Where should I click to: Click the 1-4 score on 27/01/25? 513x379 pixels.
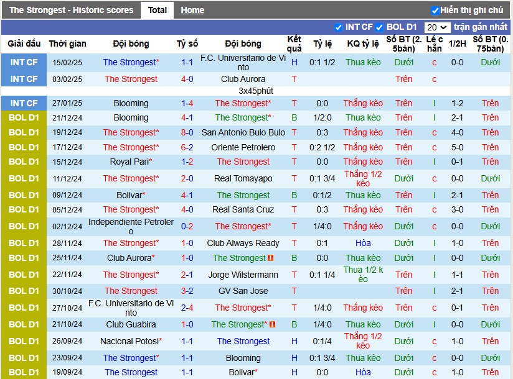(x=187, y=103)
